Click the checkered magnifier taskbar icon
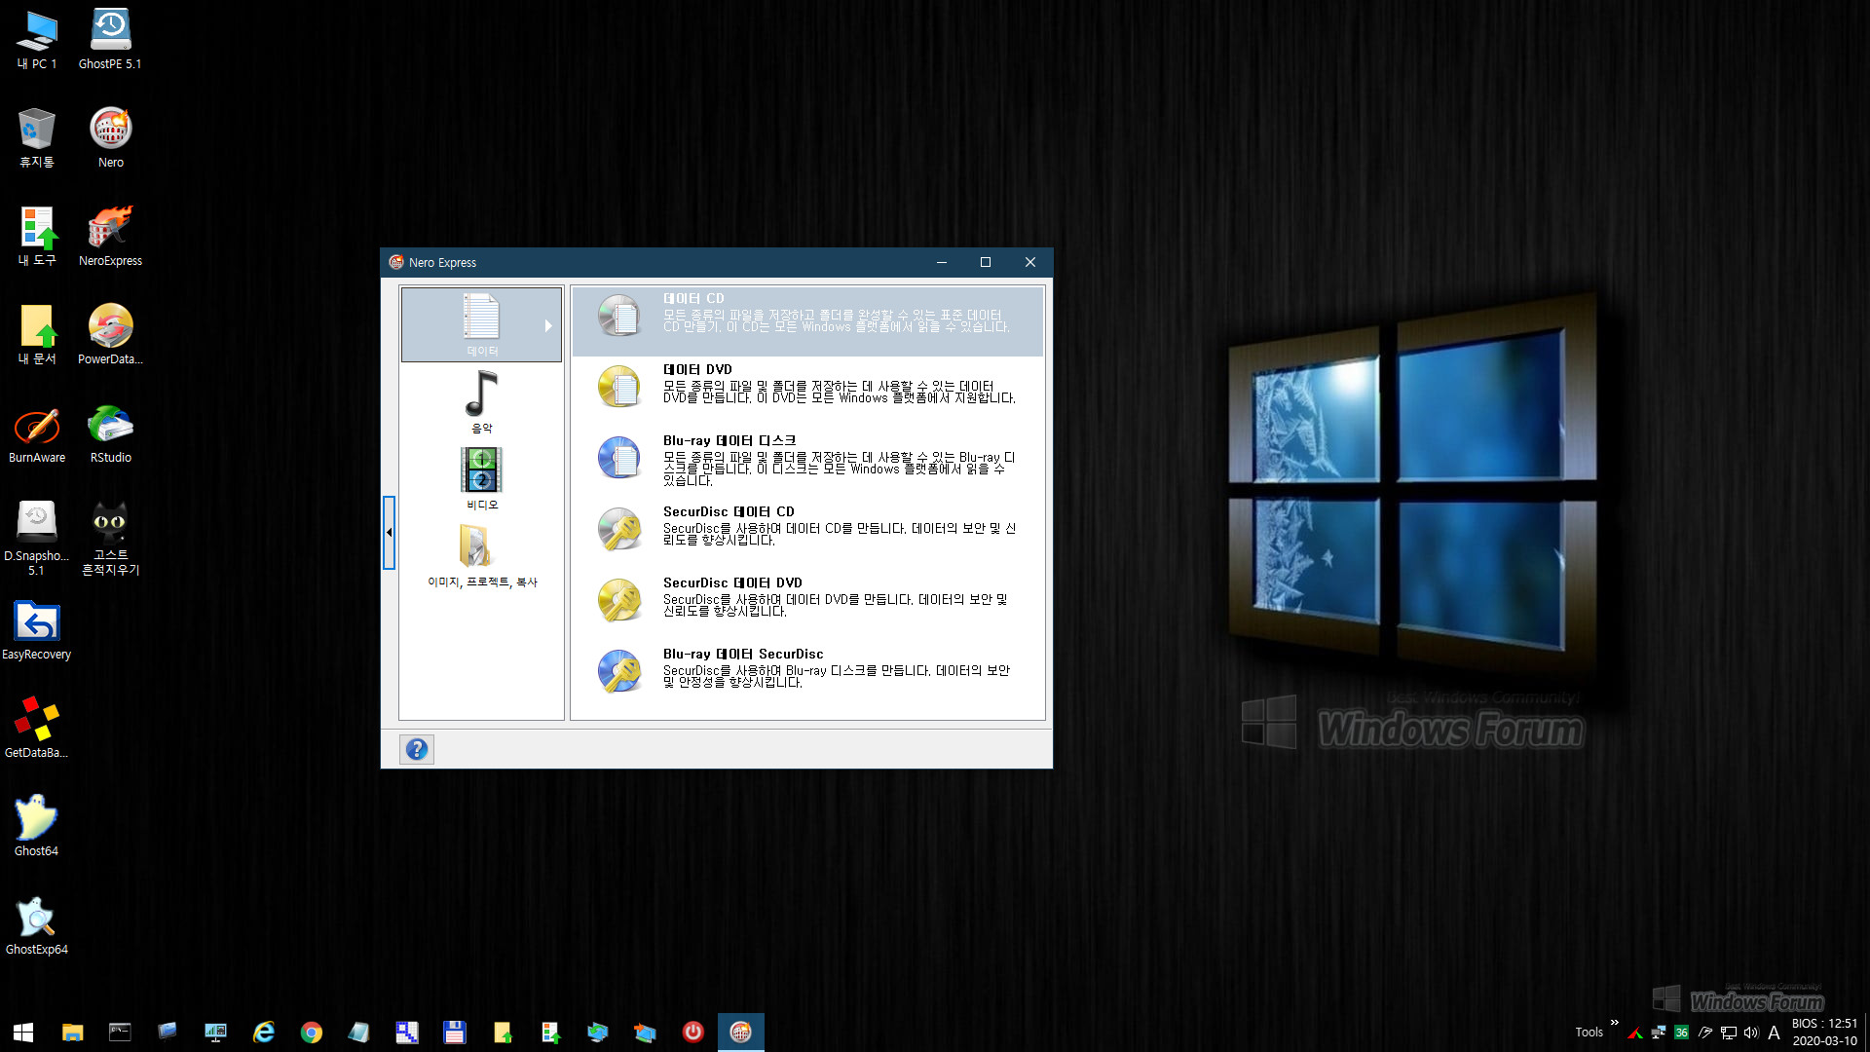Screen dimensions: 1870x1052 (x=406, y=1033)
